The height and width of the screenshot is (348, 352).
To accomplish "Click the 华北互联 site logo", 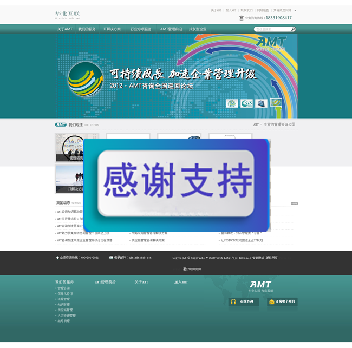I will click(x=67, y=15).
